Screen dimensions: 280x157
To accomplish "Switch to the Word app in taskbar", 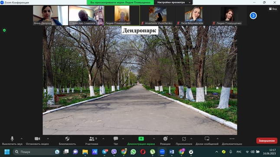I will pos(172,152).
